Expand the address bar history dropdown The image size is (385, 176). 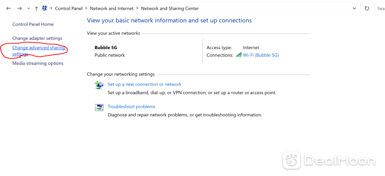354,8
